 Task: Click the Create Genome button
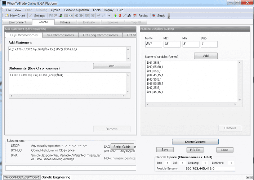(195, 141)
